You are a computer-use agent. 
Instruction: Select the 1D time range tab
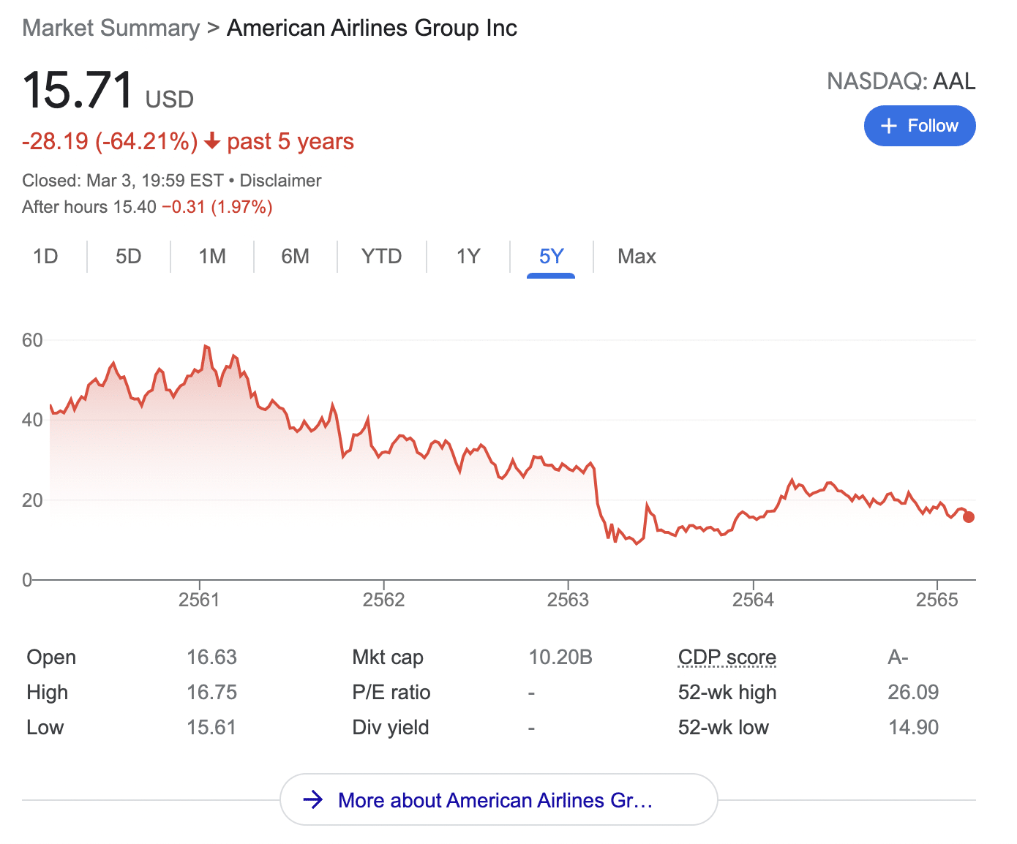point(45,257)
